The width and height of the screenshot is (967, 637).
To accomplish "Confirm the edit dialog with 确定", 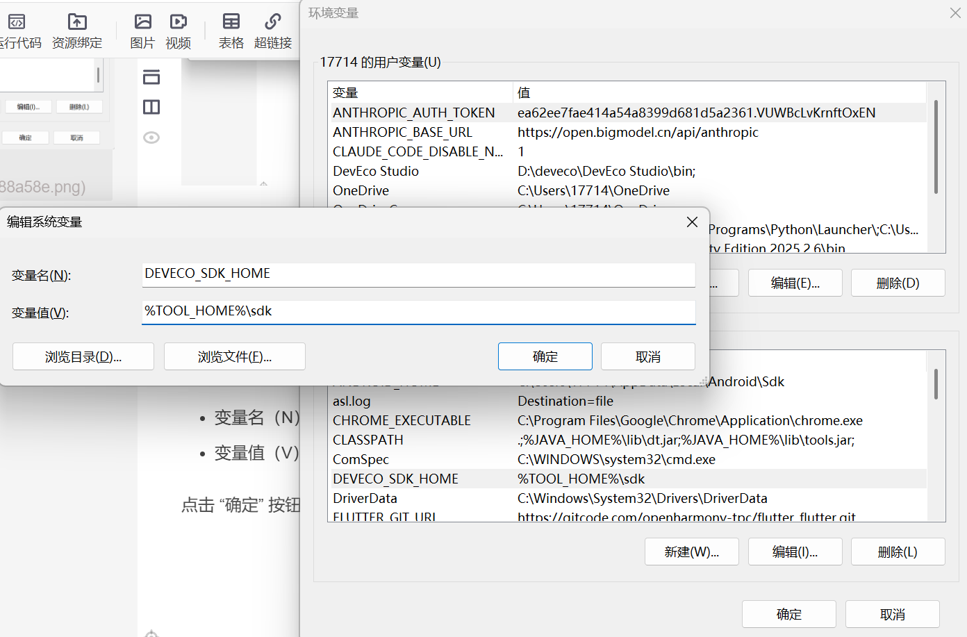I will point(545,356).
